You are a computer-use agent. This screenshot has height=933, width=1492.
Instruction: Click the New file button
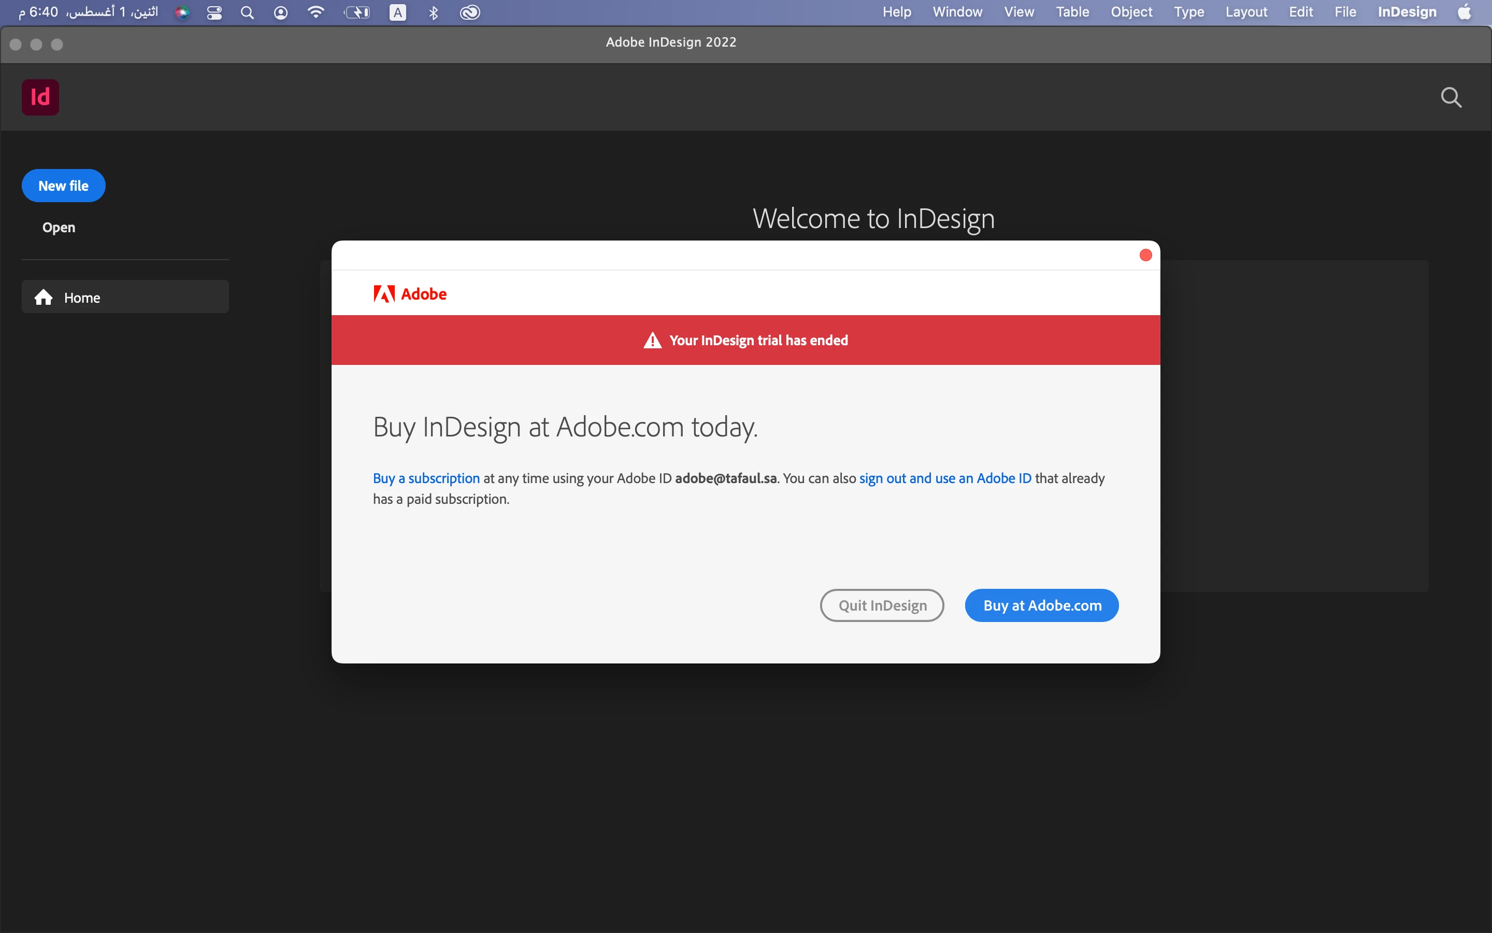click(64, 186)
